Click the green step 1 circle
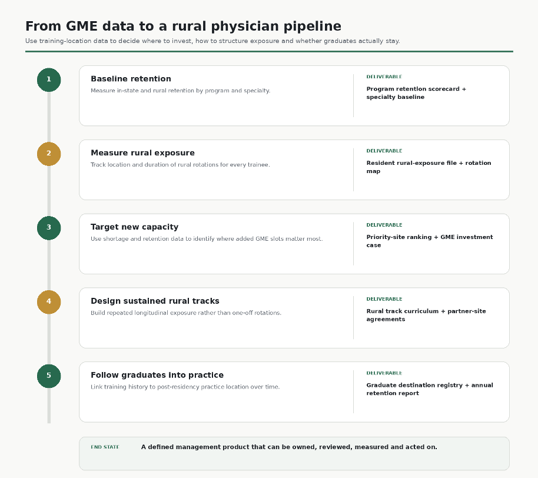The image size is (538, 478). click(49, 79)
